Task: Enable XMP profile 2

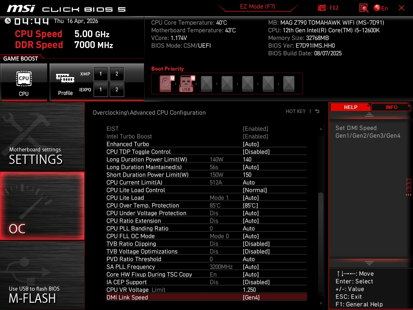Action: [x=117, y=74]
